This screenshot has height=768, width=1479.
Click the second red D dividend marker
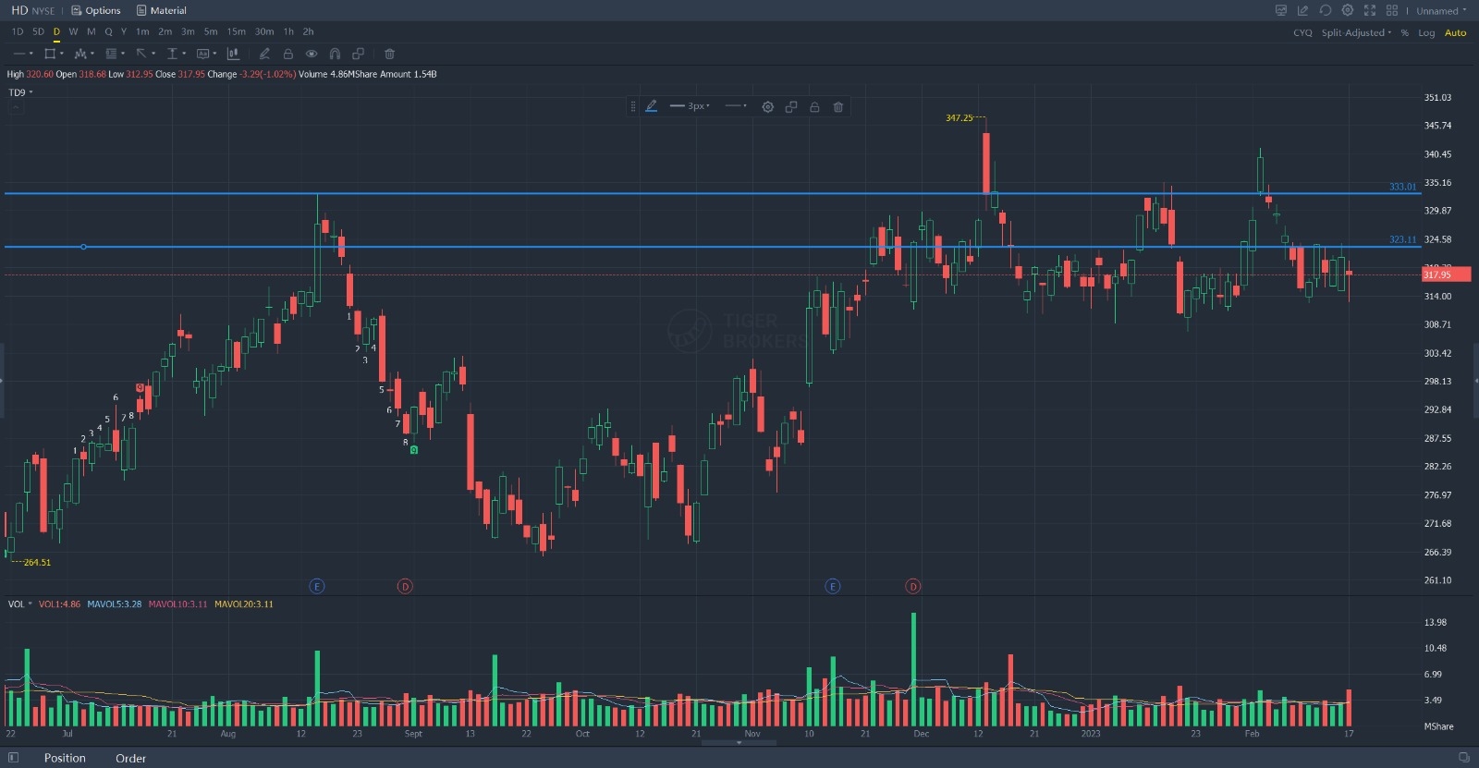[x=913, y=586]
